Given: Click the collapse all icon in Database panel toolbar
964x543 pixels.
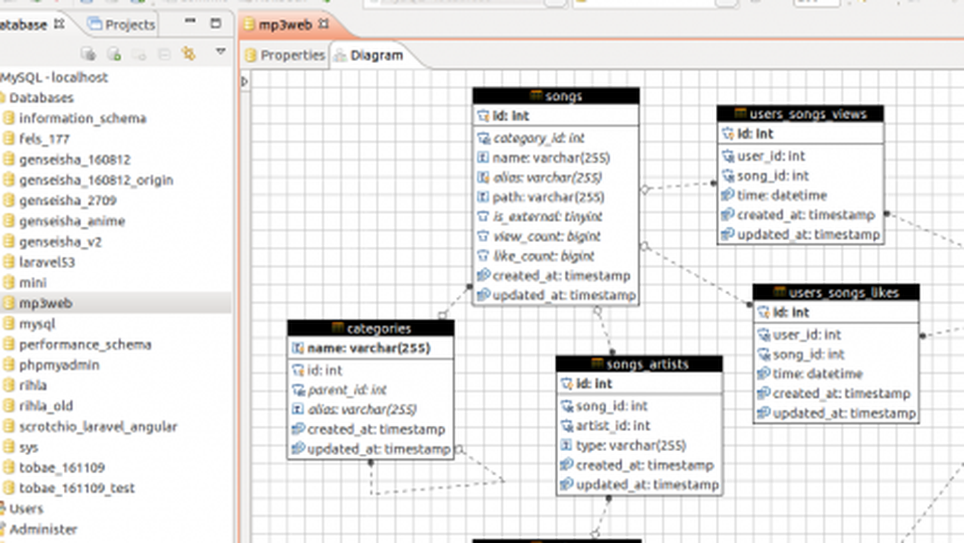Looking at the screenshot, I should [x=164, y=54].
